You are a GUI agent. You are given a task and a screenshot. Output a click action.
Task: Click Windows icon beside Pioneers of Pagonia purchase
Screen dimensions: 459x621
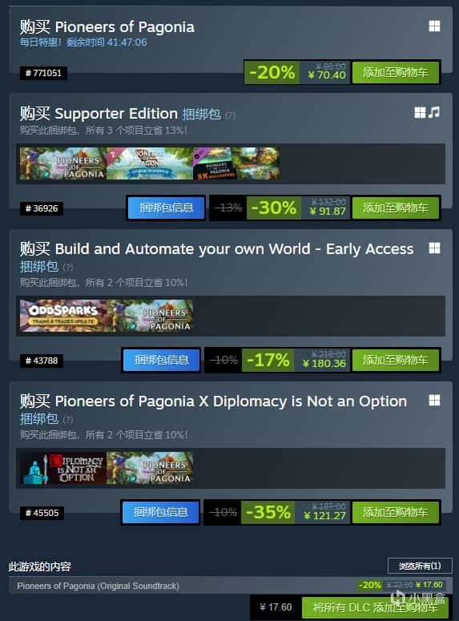pos(434,26)
